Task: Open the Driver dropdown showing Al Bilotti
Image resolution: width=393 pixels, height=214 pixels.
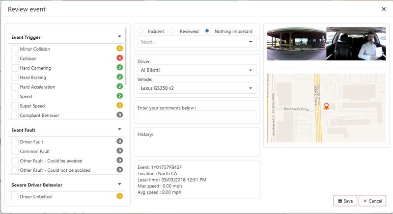Action: (x=196, y=70)
